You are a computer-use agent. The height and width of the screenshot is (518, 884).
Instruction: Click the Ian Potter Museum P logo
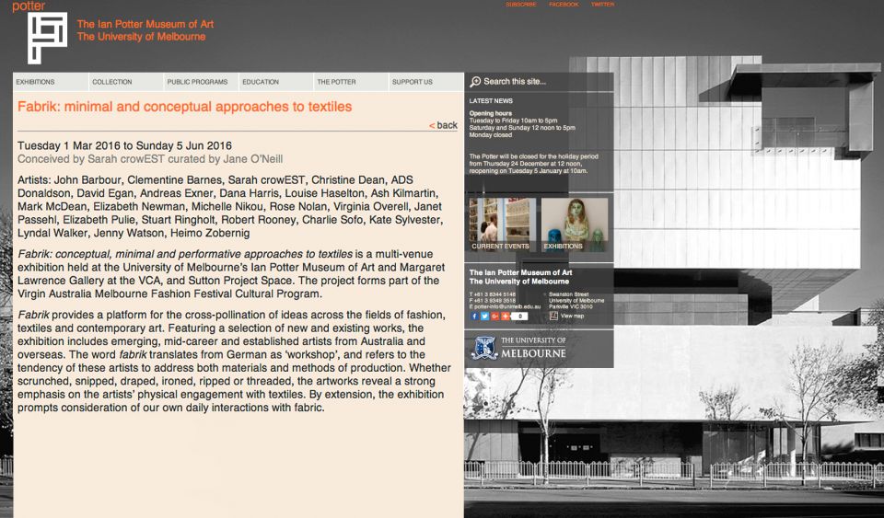(x=47, y=38)
